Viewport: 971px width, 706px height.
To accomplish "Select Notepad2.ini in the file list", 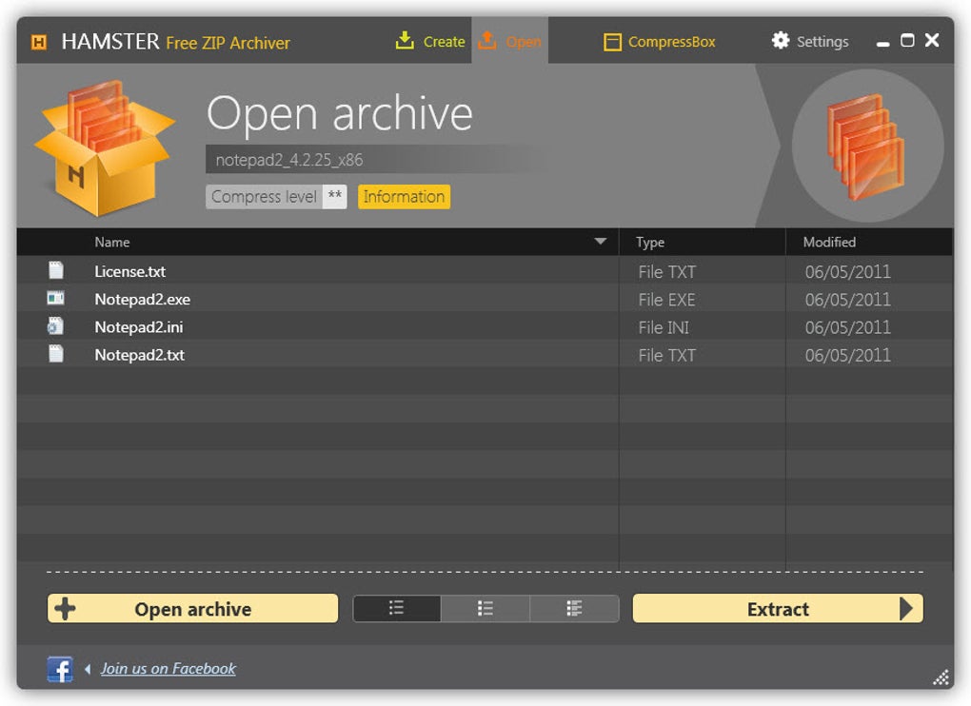I will point(139,326).
